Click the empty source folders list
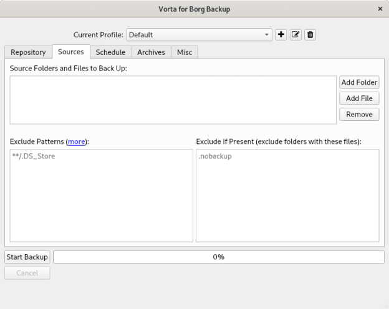Image resolution: width=389 pixels, height=309 pixels. pos(173,100)
